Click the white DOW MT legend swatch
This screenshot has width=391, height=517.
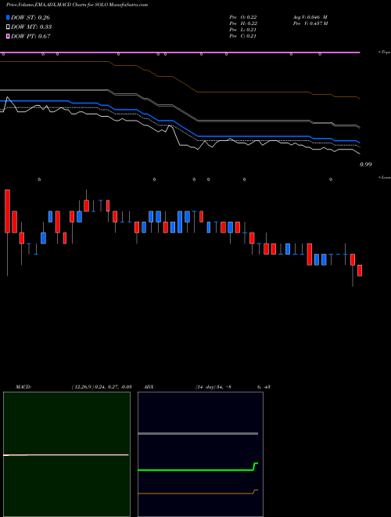8,27
